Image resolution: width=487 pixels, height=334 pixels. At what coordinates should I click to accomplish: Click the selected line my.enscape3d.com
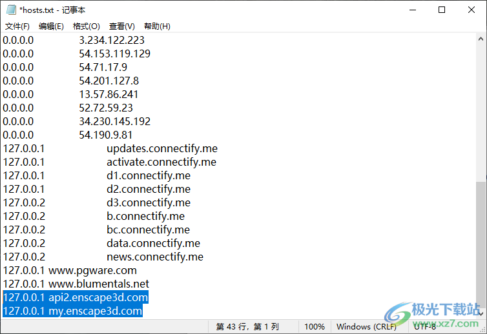click(x=73, y=311)
